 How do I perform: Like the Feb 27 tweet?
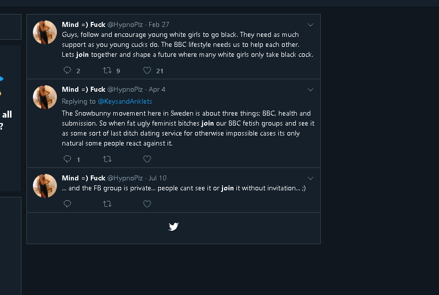[x=147, y=71]
